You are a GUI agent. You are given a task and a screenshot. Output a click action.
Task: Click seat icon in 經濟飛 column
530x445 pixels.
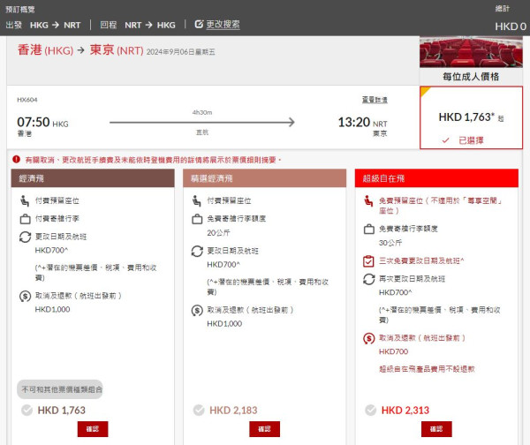pos(25,200)
